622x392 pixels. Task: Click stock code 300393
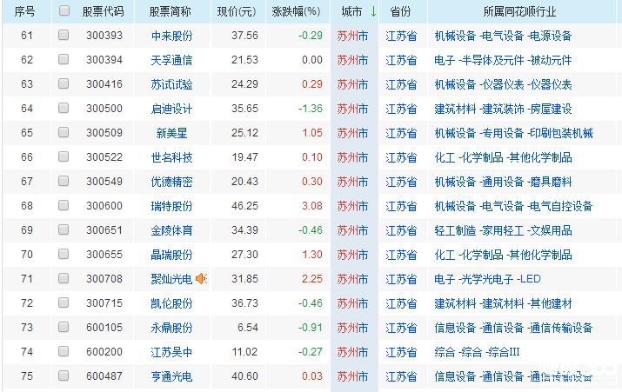(104, 36)
